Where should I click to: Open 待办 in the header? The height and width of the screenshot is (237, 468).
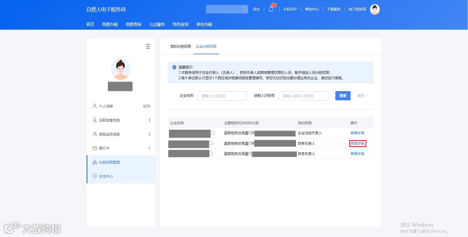(257, 9)
